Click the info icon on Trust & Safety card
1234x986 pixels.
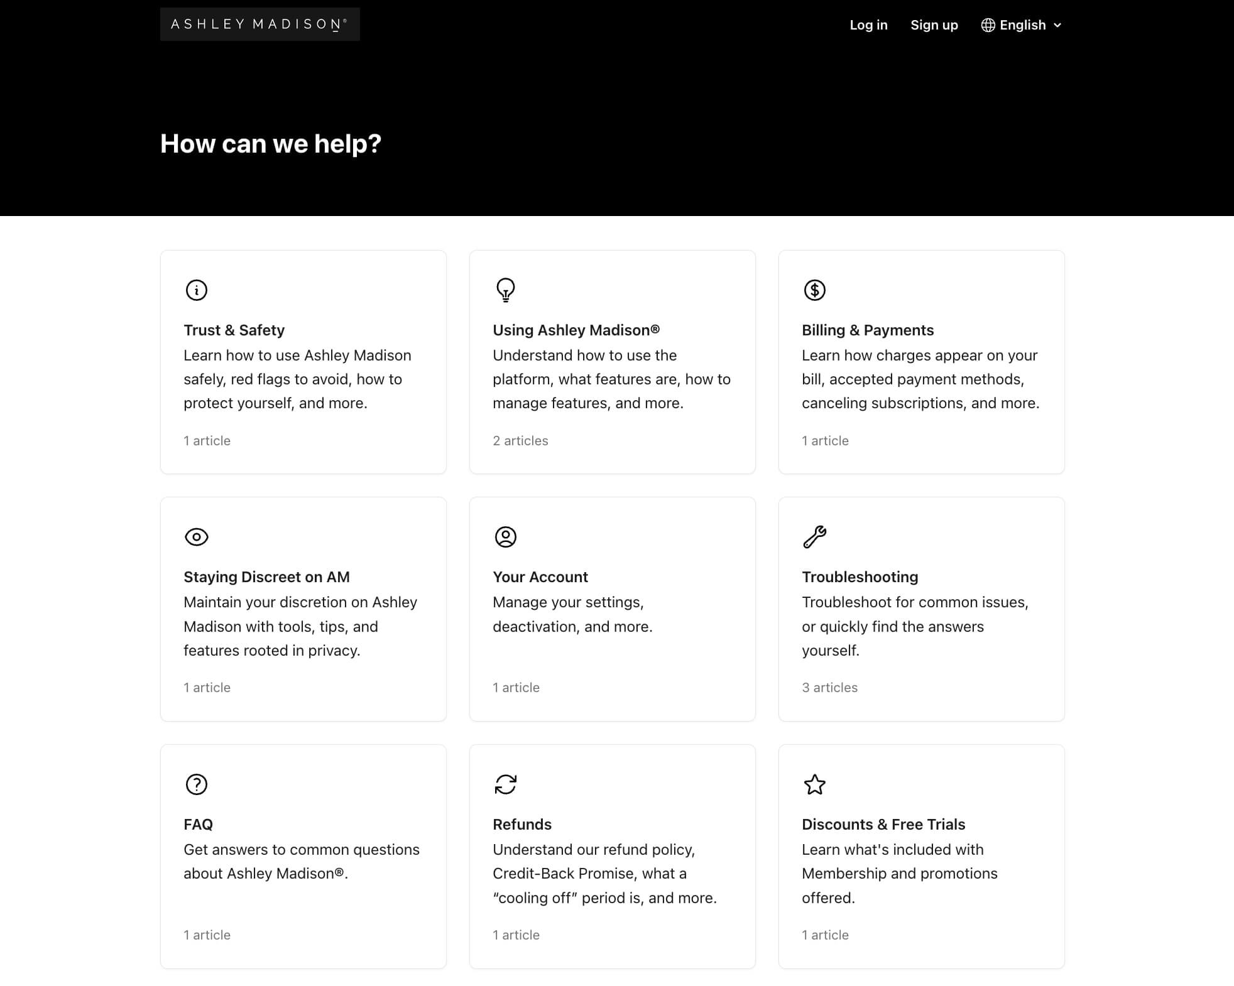(196, 290)
